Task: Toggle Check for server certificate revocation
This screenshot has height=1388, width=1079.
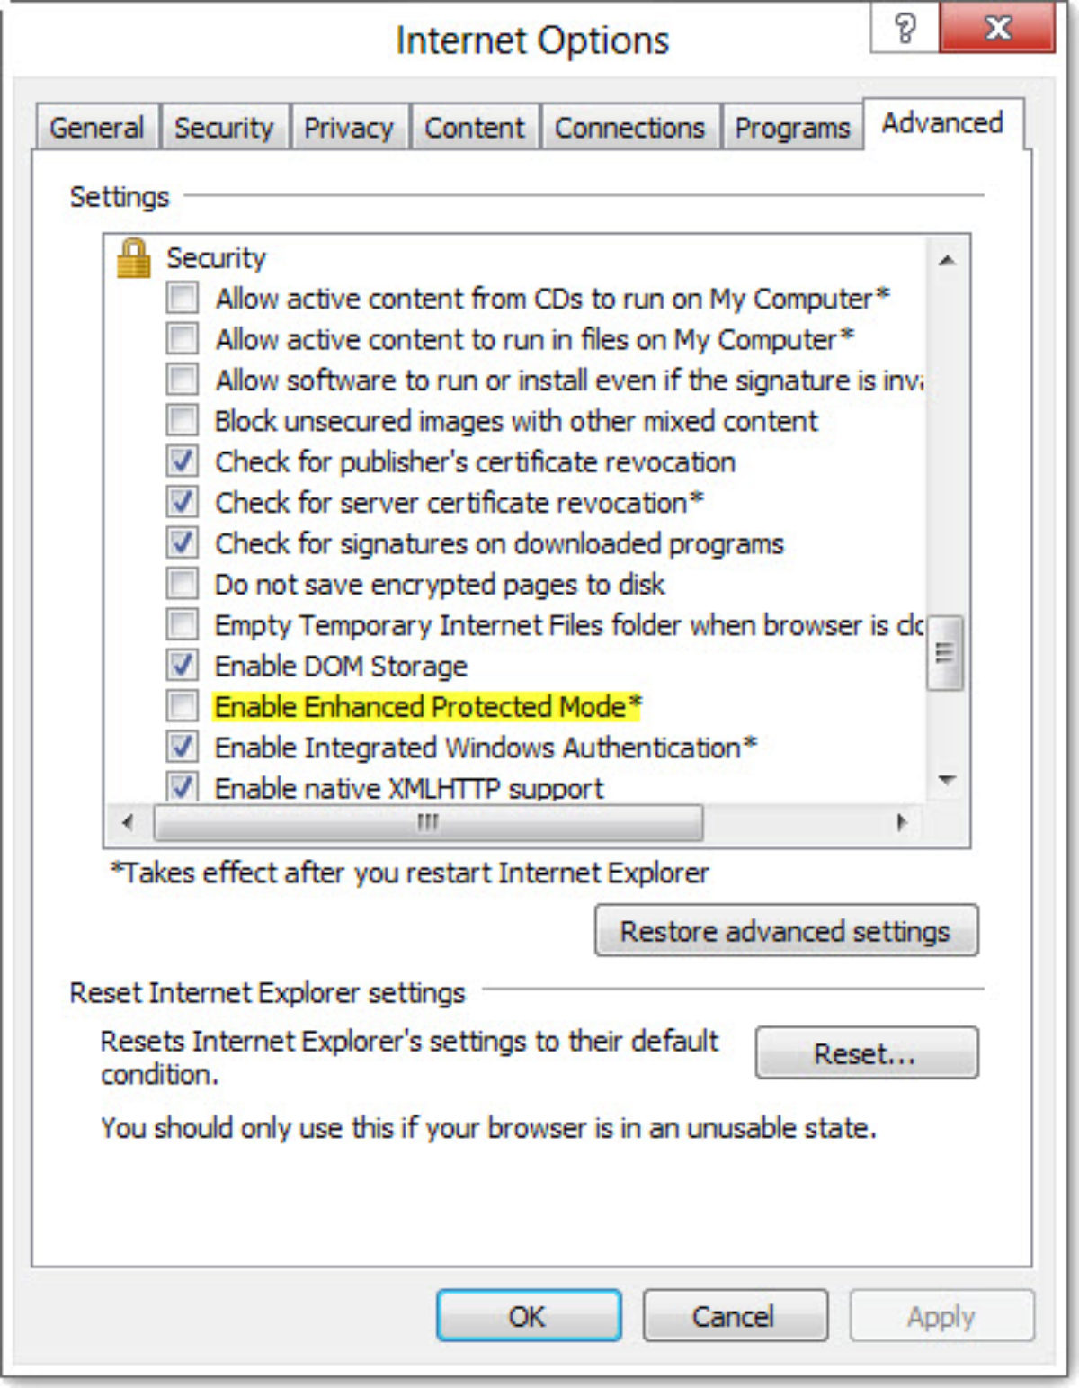Action: 183,502
